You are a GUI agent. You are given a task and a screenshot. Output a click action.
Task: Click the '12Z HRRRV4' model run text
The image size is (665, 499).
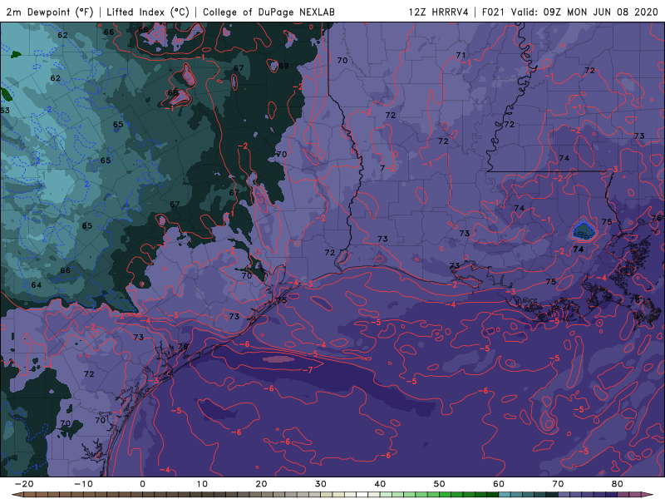click(x=439, y=12)
